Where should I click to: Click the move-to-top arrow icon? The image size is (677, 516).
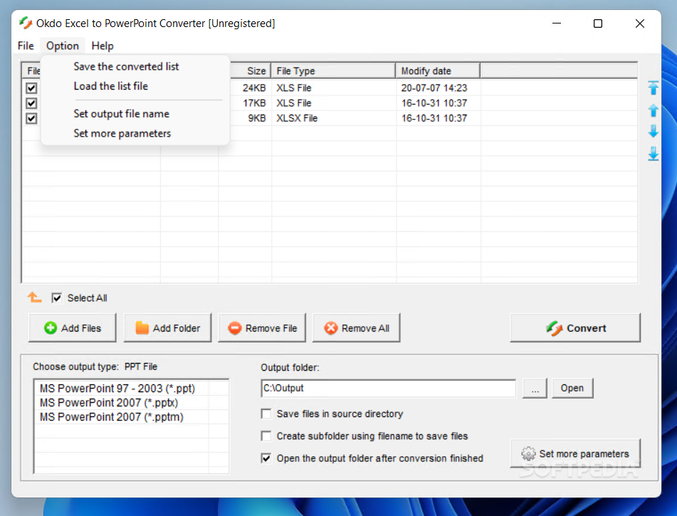tap(654, 88)
